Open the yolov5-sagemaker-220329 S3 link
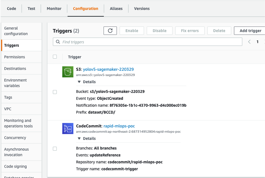This screenshot has height=178, width=265. 108,69
